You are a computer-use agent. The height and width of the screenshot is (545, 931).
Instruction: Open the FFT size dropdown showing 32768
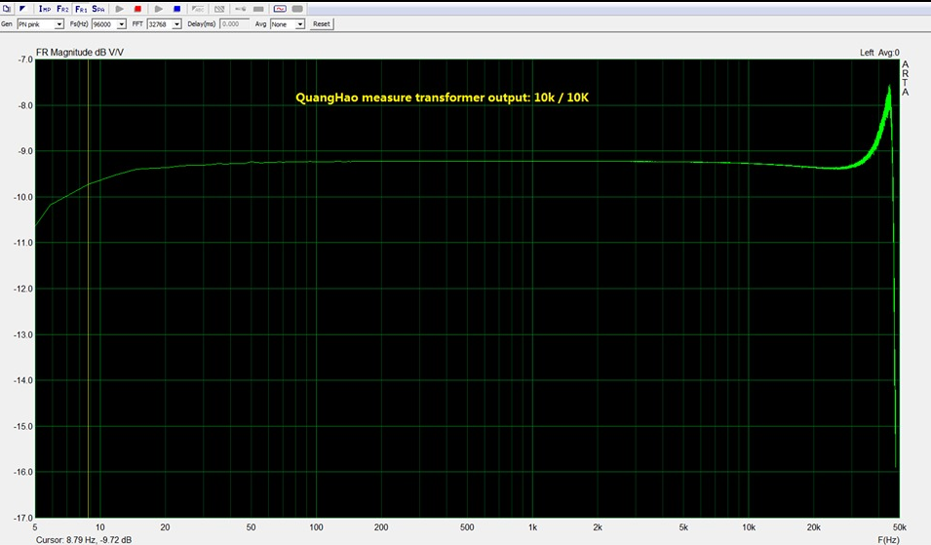click(x=165, y=24)
